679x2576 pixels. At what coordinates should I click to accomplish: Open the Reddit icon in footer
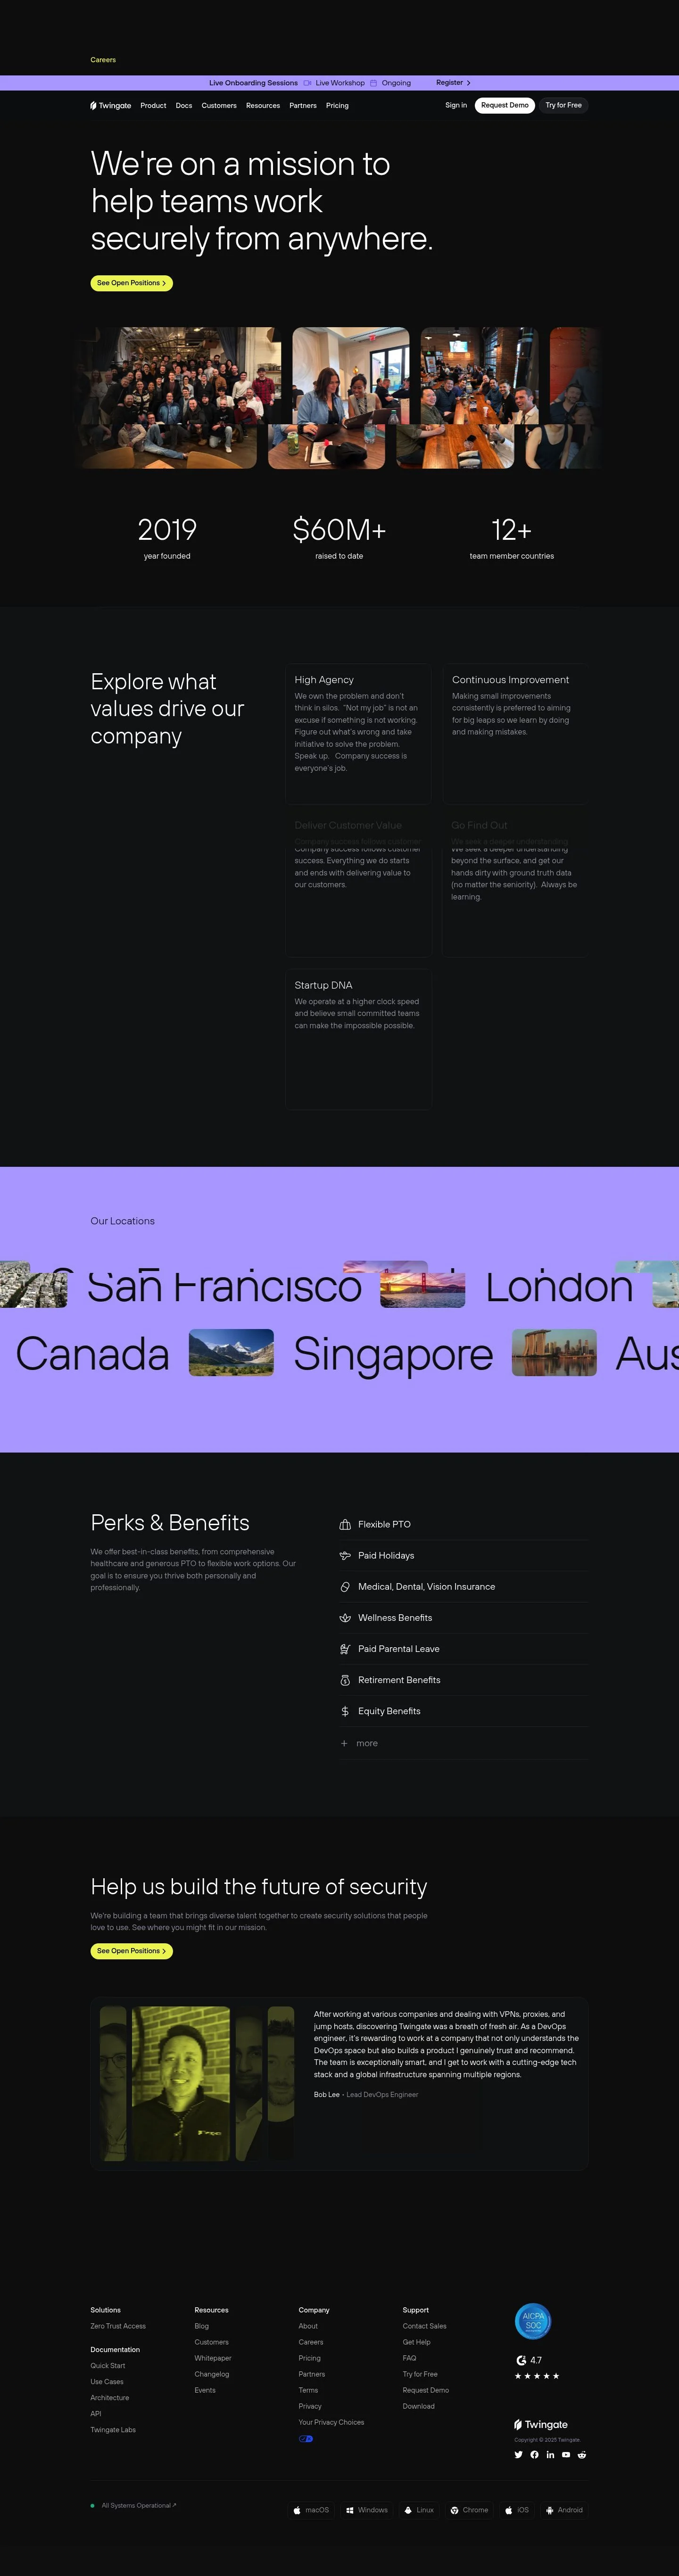coord(581,2455)
